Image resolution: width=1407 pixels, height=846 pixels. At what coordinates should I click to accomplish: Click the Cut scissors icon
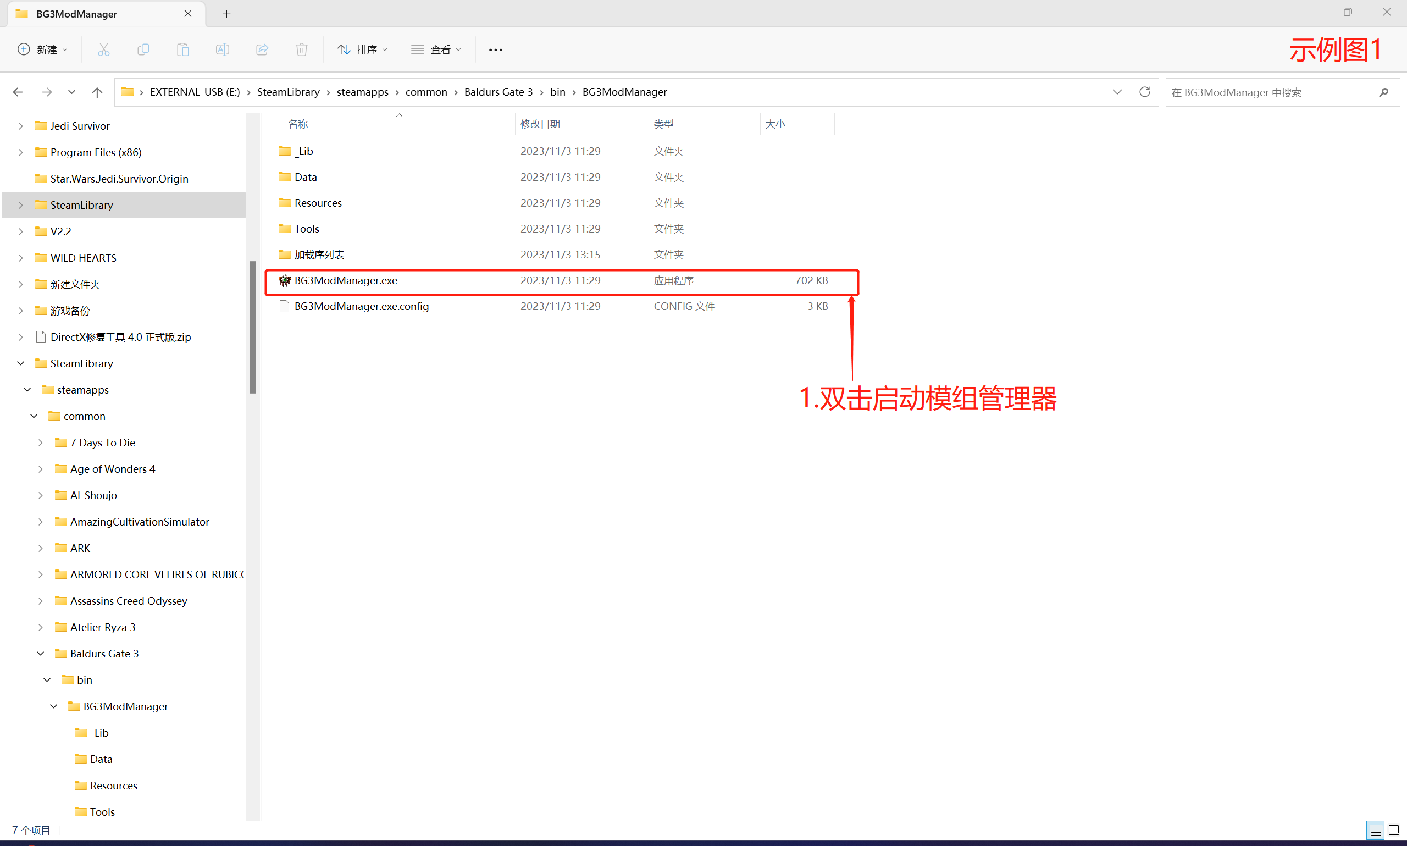point(103,49)
